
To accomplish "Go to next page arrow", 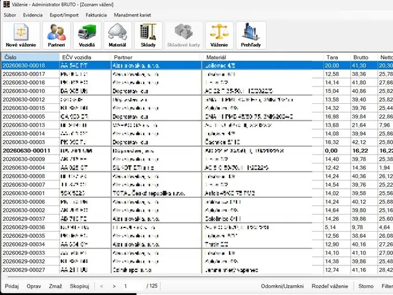I will [x=114, y=286].
